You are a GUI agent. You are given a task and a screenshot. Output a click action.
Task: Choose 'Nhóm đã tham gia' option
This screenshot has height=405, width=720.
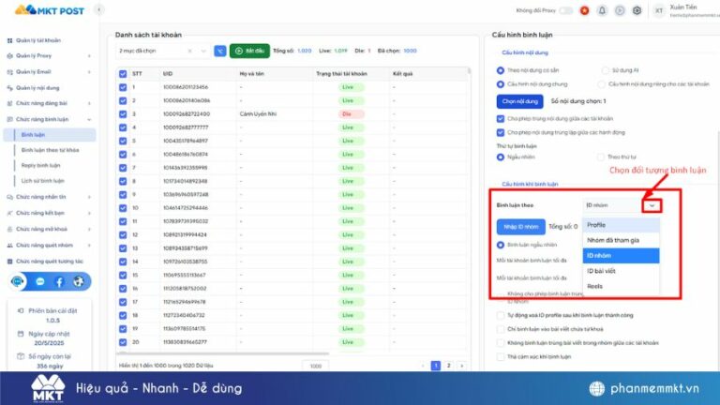pos(621,240)
